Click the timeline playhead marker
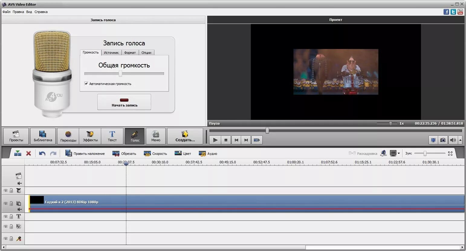 pos(126,163)
